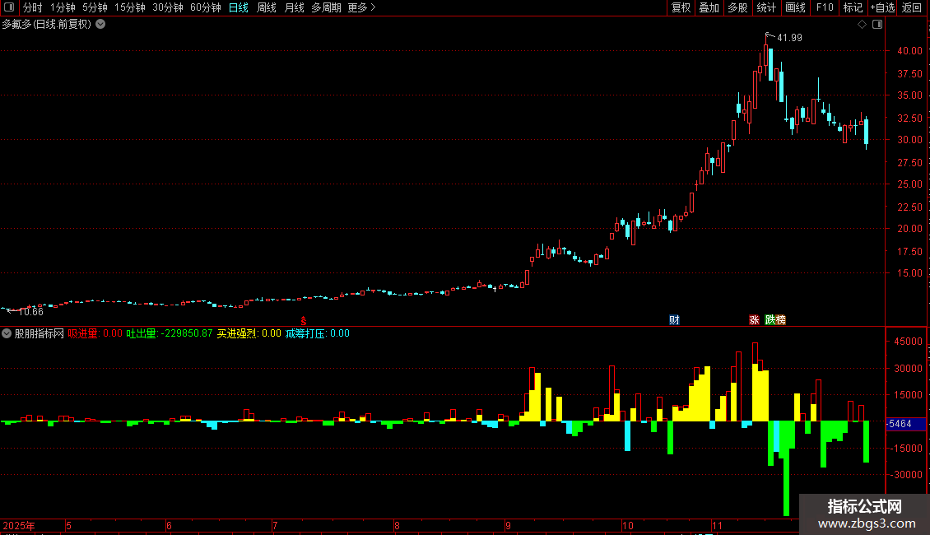Viewport: 930px width, 535px height.
Task: Click the 财 financial event badge
Action: [674, 319]
